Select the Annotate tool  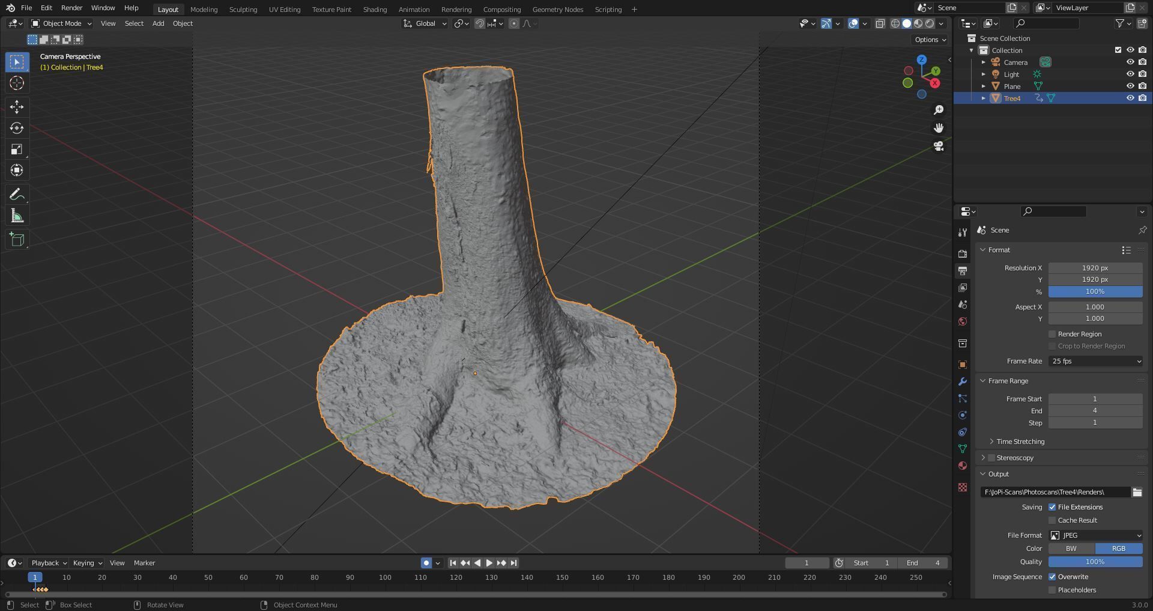click(17, 195)
